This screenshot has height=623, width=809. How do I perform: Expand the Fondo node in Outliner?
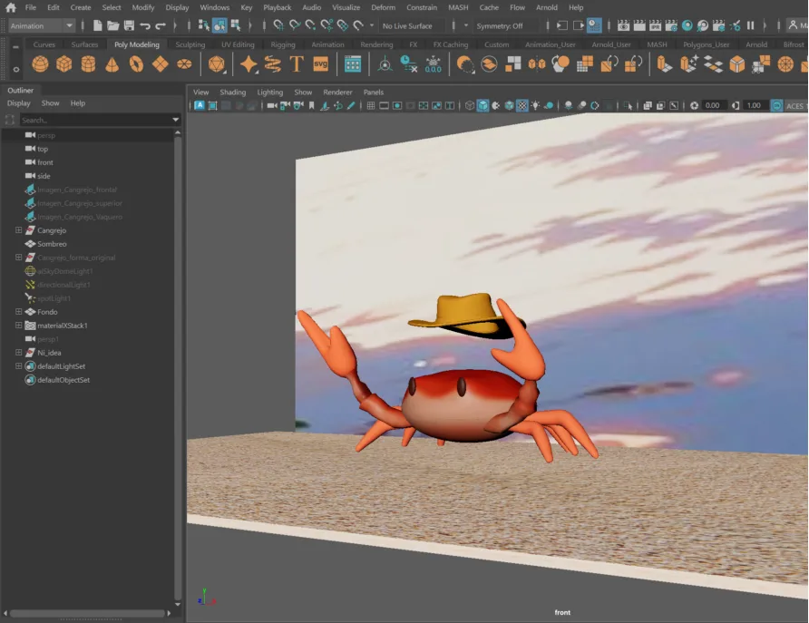point(19,312)
